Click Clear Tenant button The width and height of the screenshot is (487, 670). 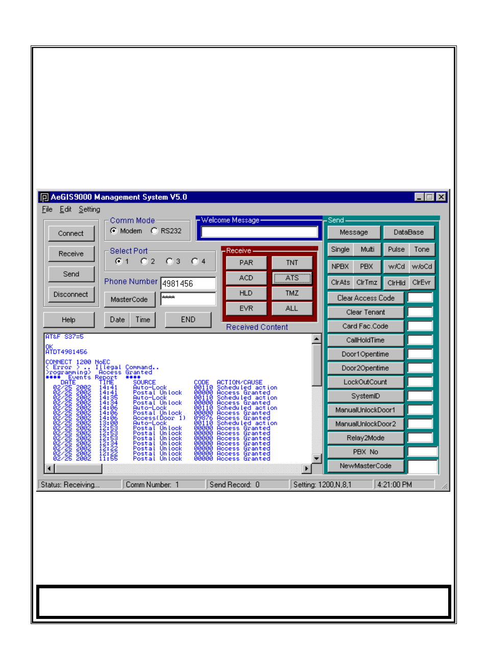click(x=366, y=312)
